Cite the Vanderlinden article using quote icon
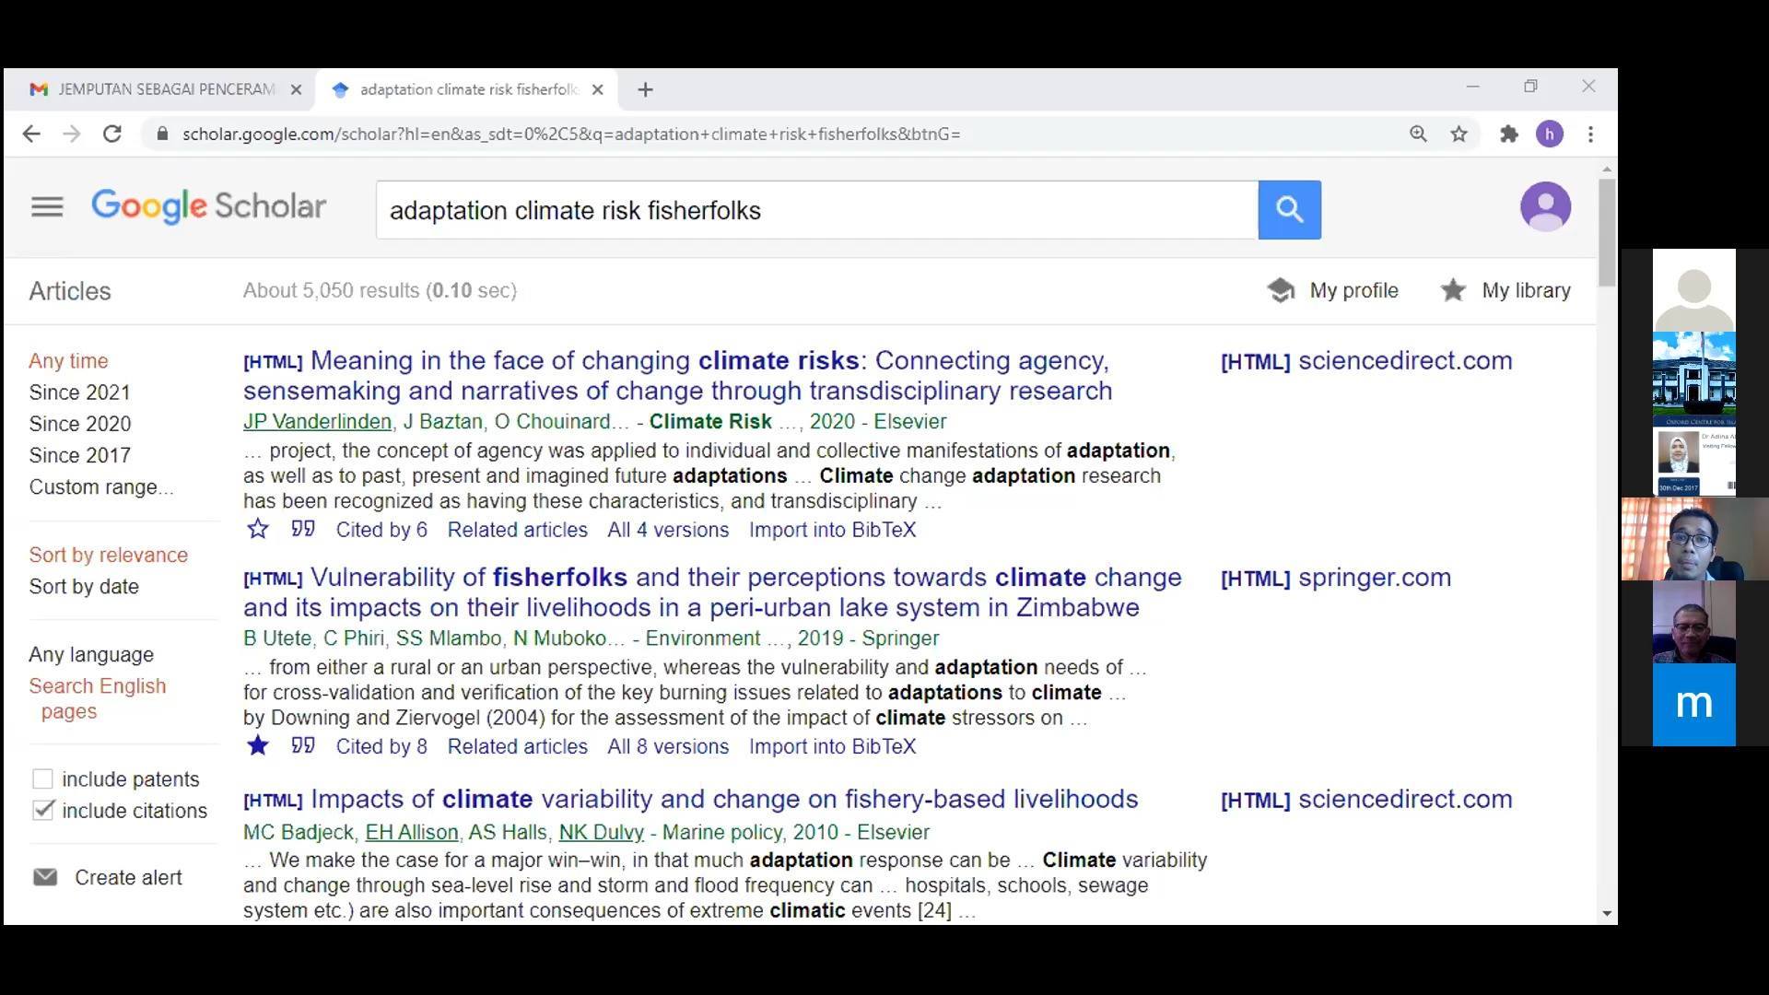 (x=303, y=529)
